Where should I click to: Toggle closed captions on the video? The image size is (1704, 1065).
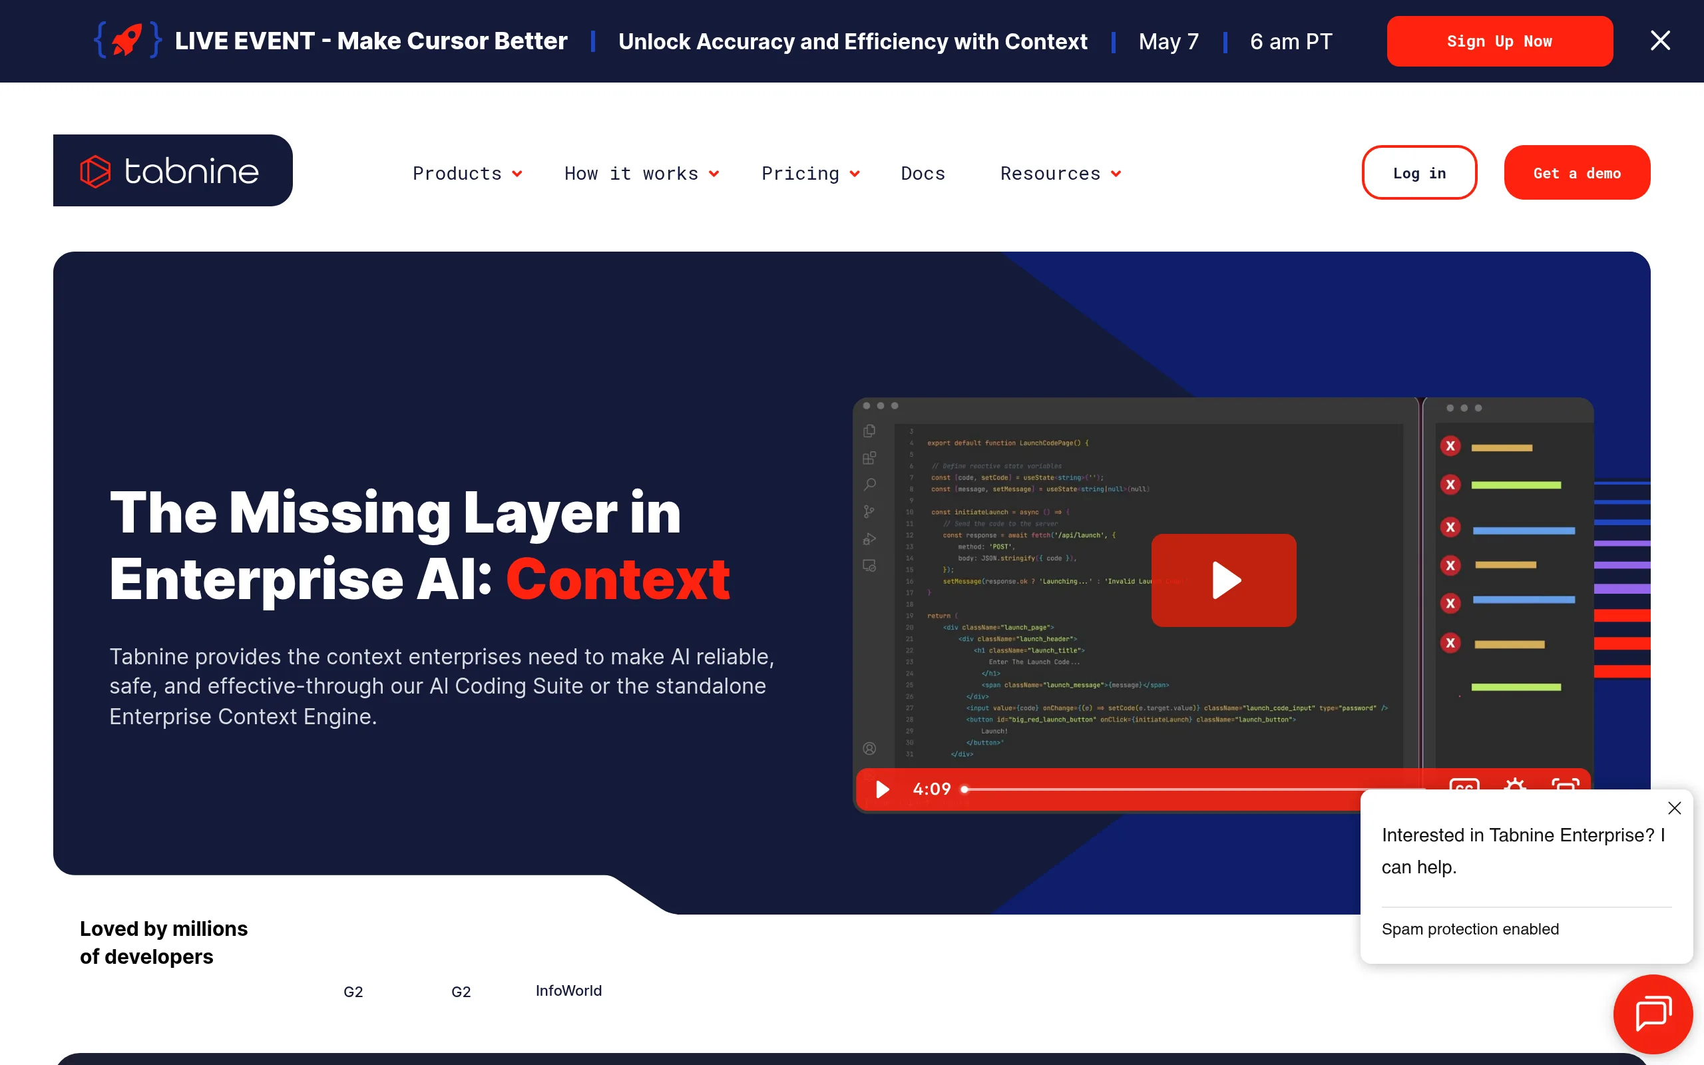click(1464, 785)
